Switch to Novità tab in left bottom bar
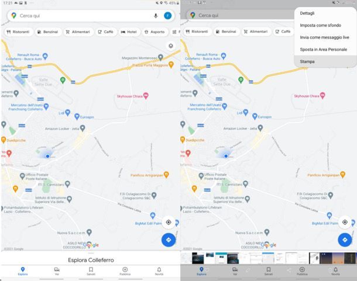This screenshot has width=357, height=281. pyautogui.click(x=159, y=271)
